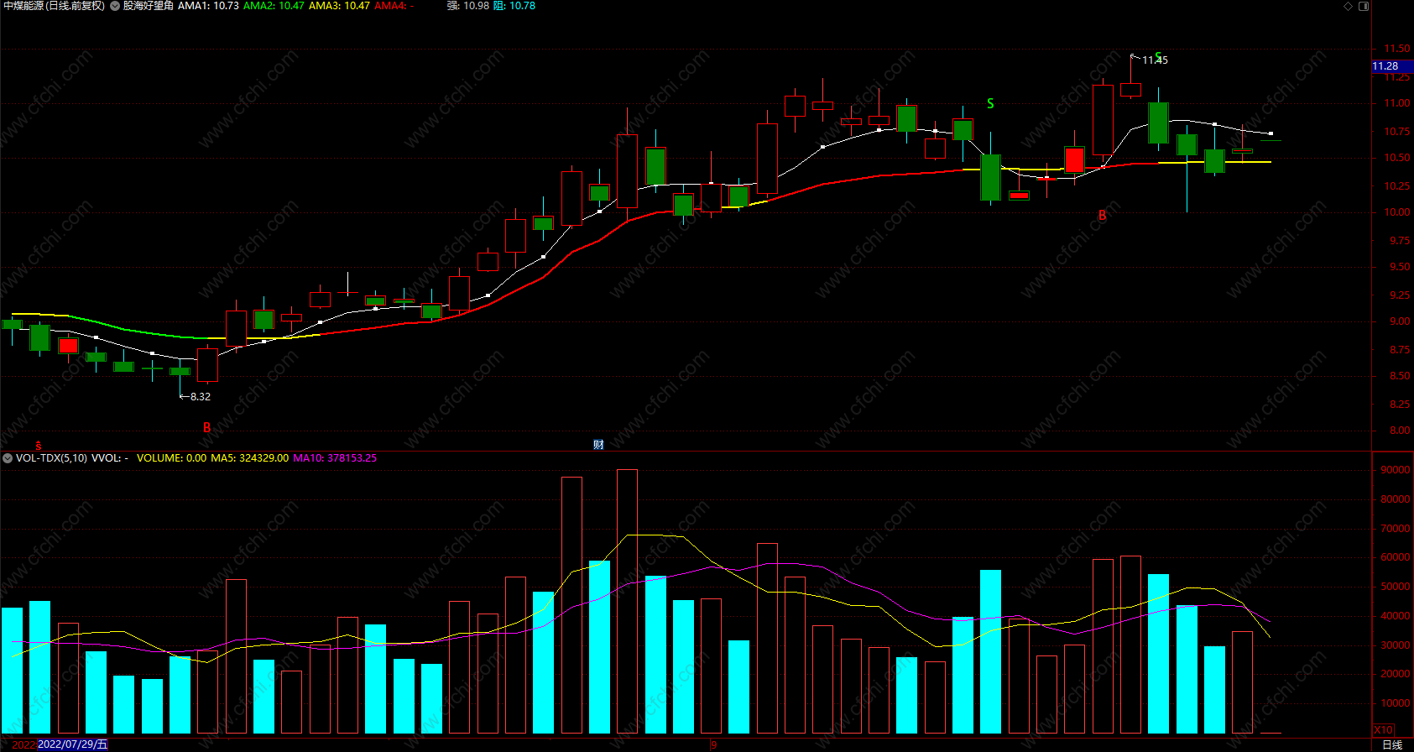Click the VOLUME: 0.00 label
This screenshot has width=1414, height=752.
pyautogui.click(x=171, y=458)
